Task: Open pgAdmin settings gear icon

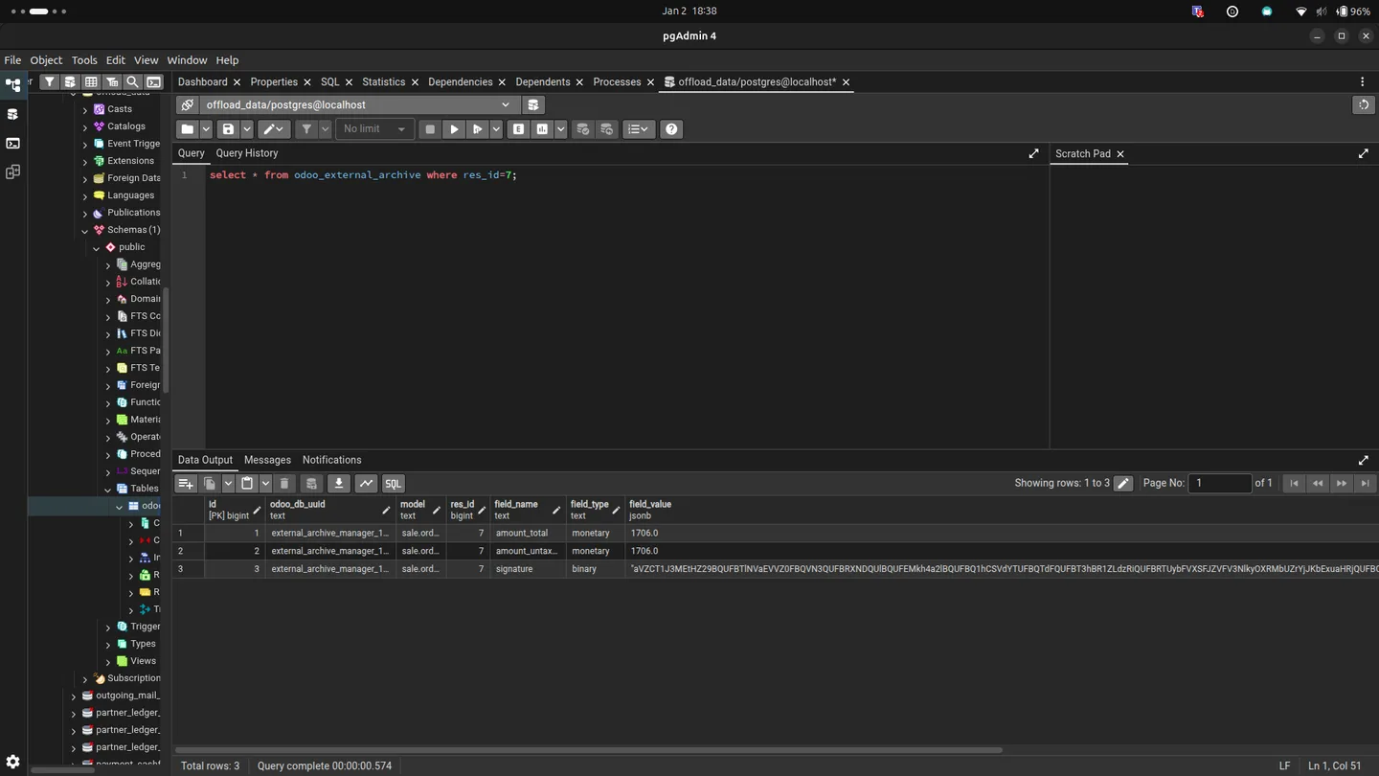Action: (x=12, y=763)
